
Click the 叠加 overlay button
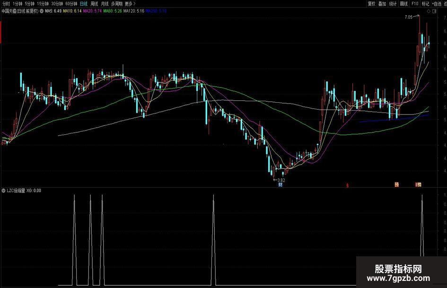tap(382, 4)
